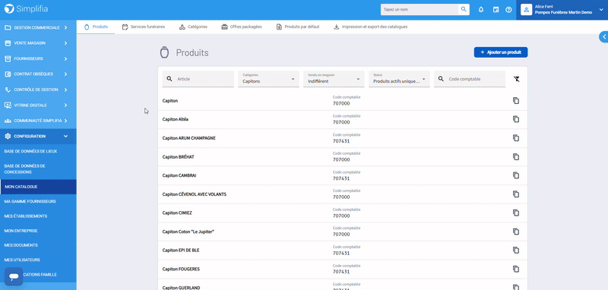
Task: Switch to Offres packagées tab
Action: click(242, 27)
